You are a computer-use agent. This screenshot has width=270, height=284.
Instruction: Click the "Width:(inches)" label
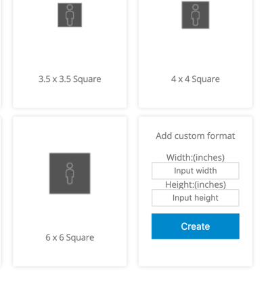[x=196, y=157]
